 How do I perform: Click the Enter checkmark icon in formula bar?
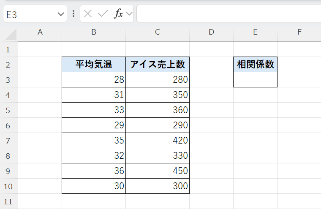103,14
